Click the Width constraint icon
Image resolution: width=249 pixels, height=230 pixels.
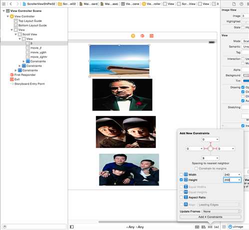click(186, 174)
